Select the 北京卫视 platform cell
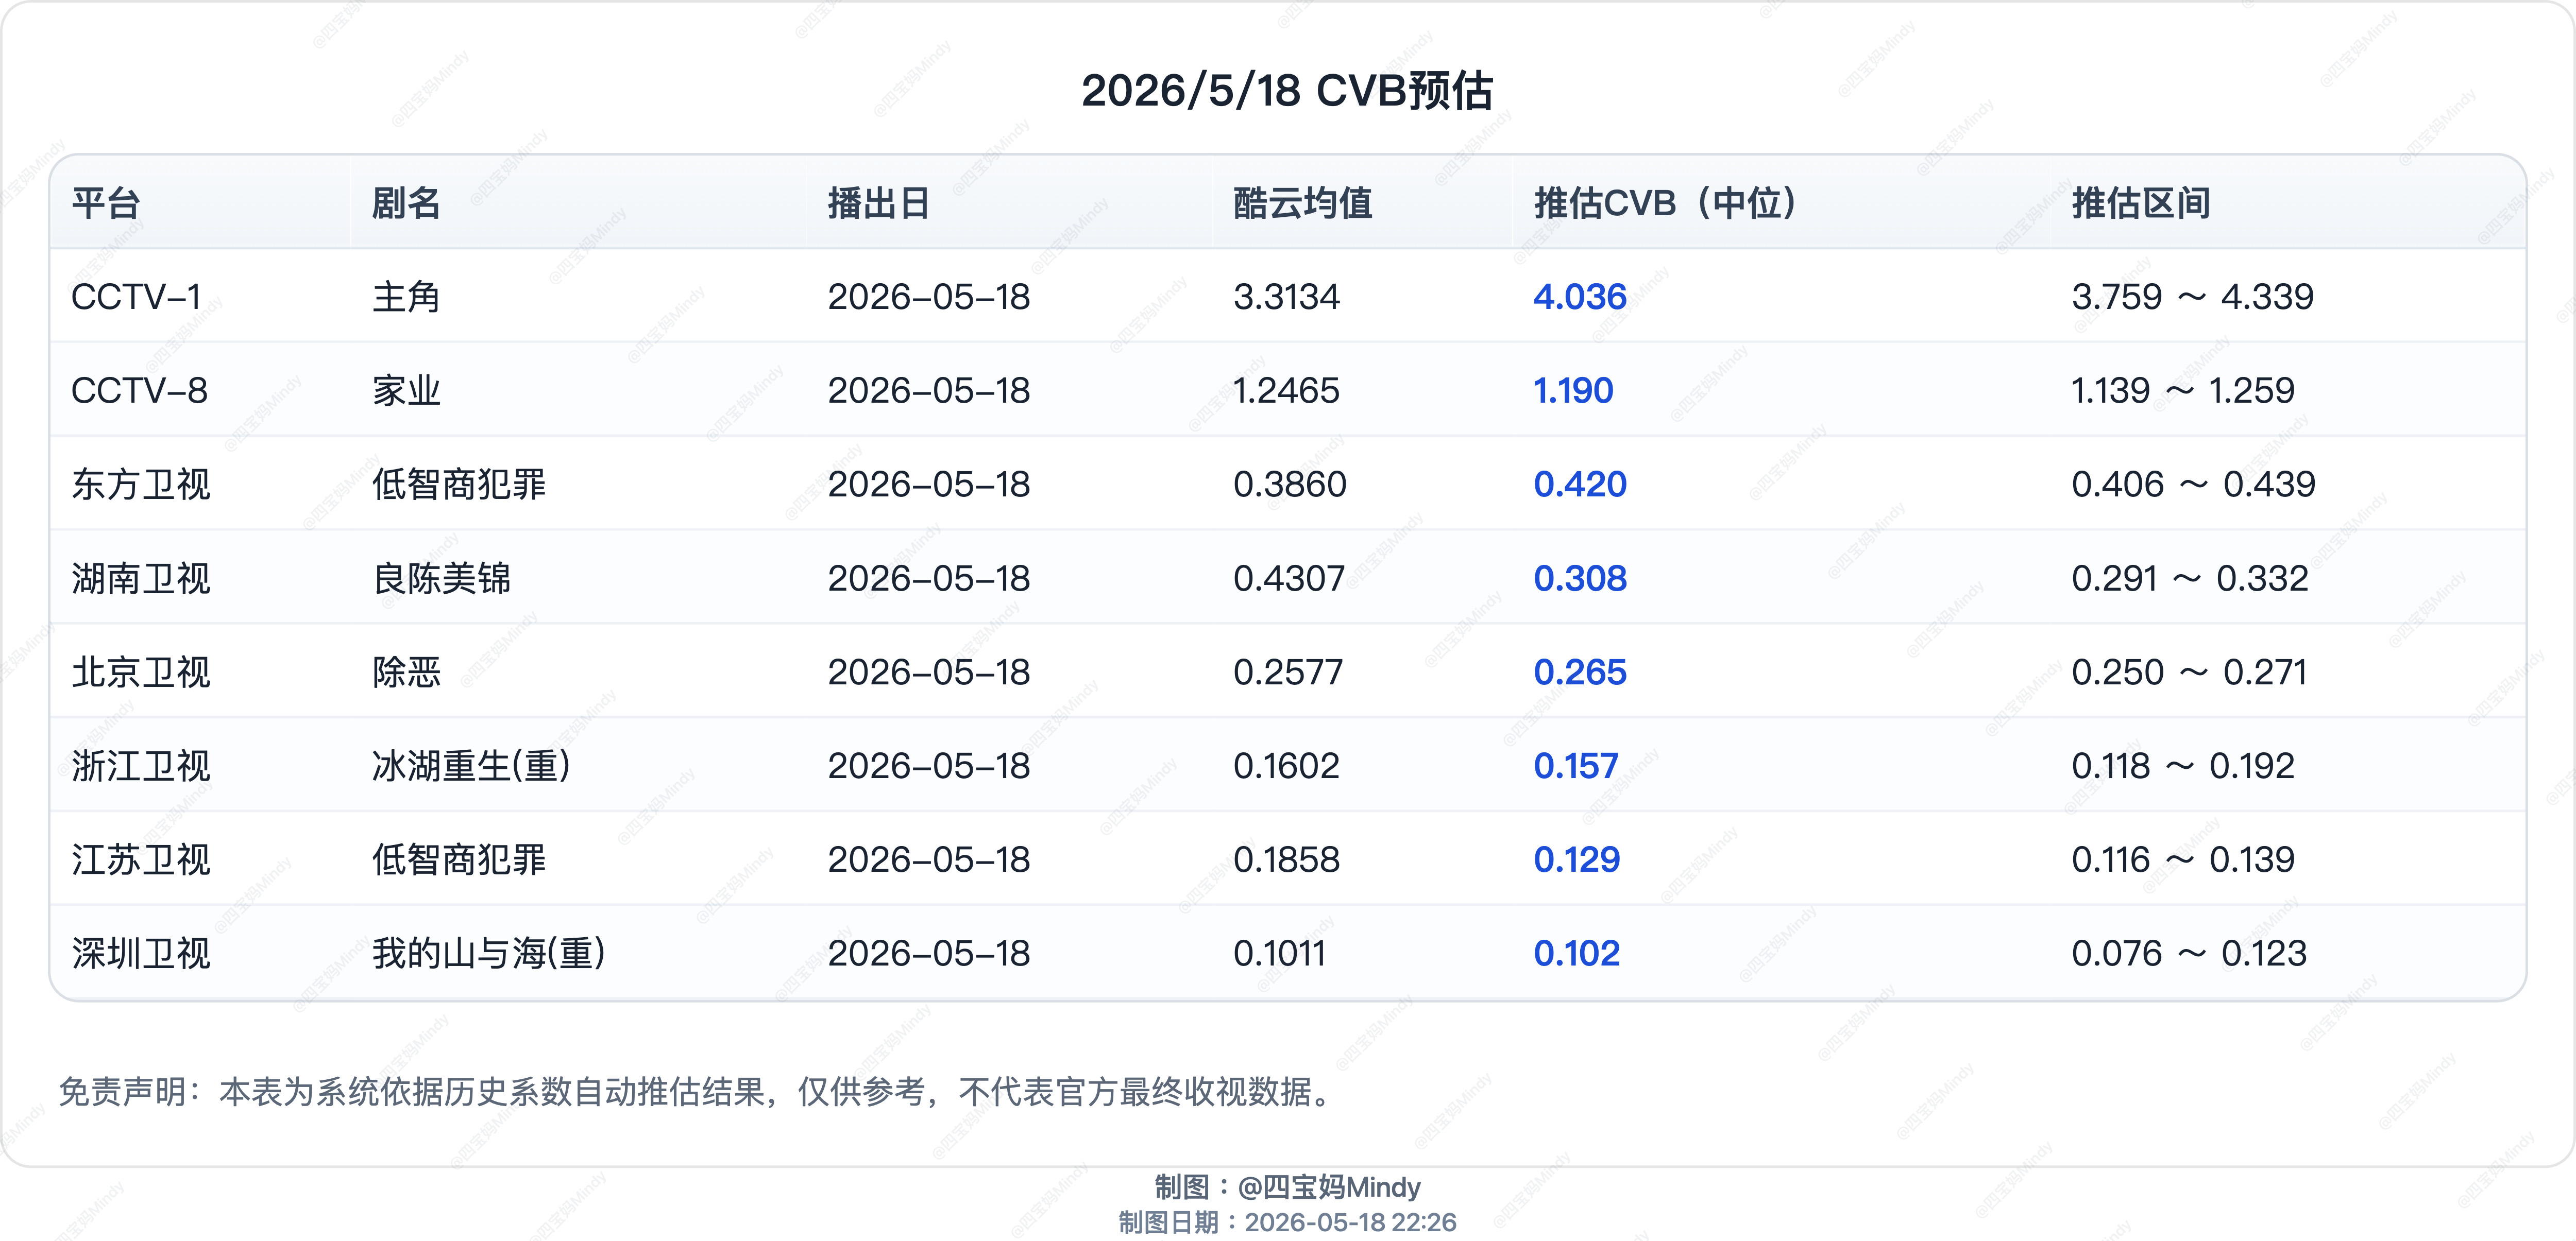The width and height of the screenshot is (2576, 1241). click(141, 673)
